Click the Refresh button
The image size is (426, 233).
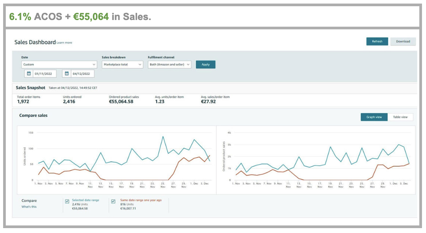pyautogui.click(x=377, y=41)
